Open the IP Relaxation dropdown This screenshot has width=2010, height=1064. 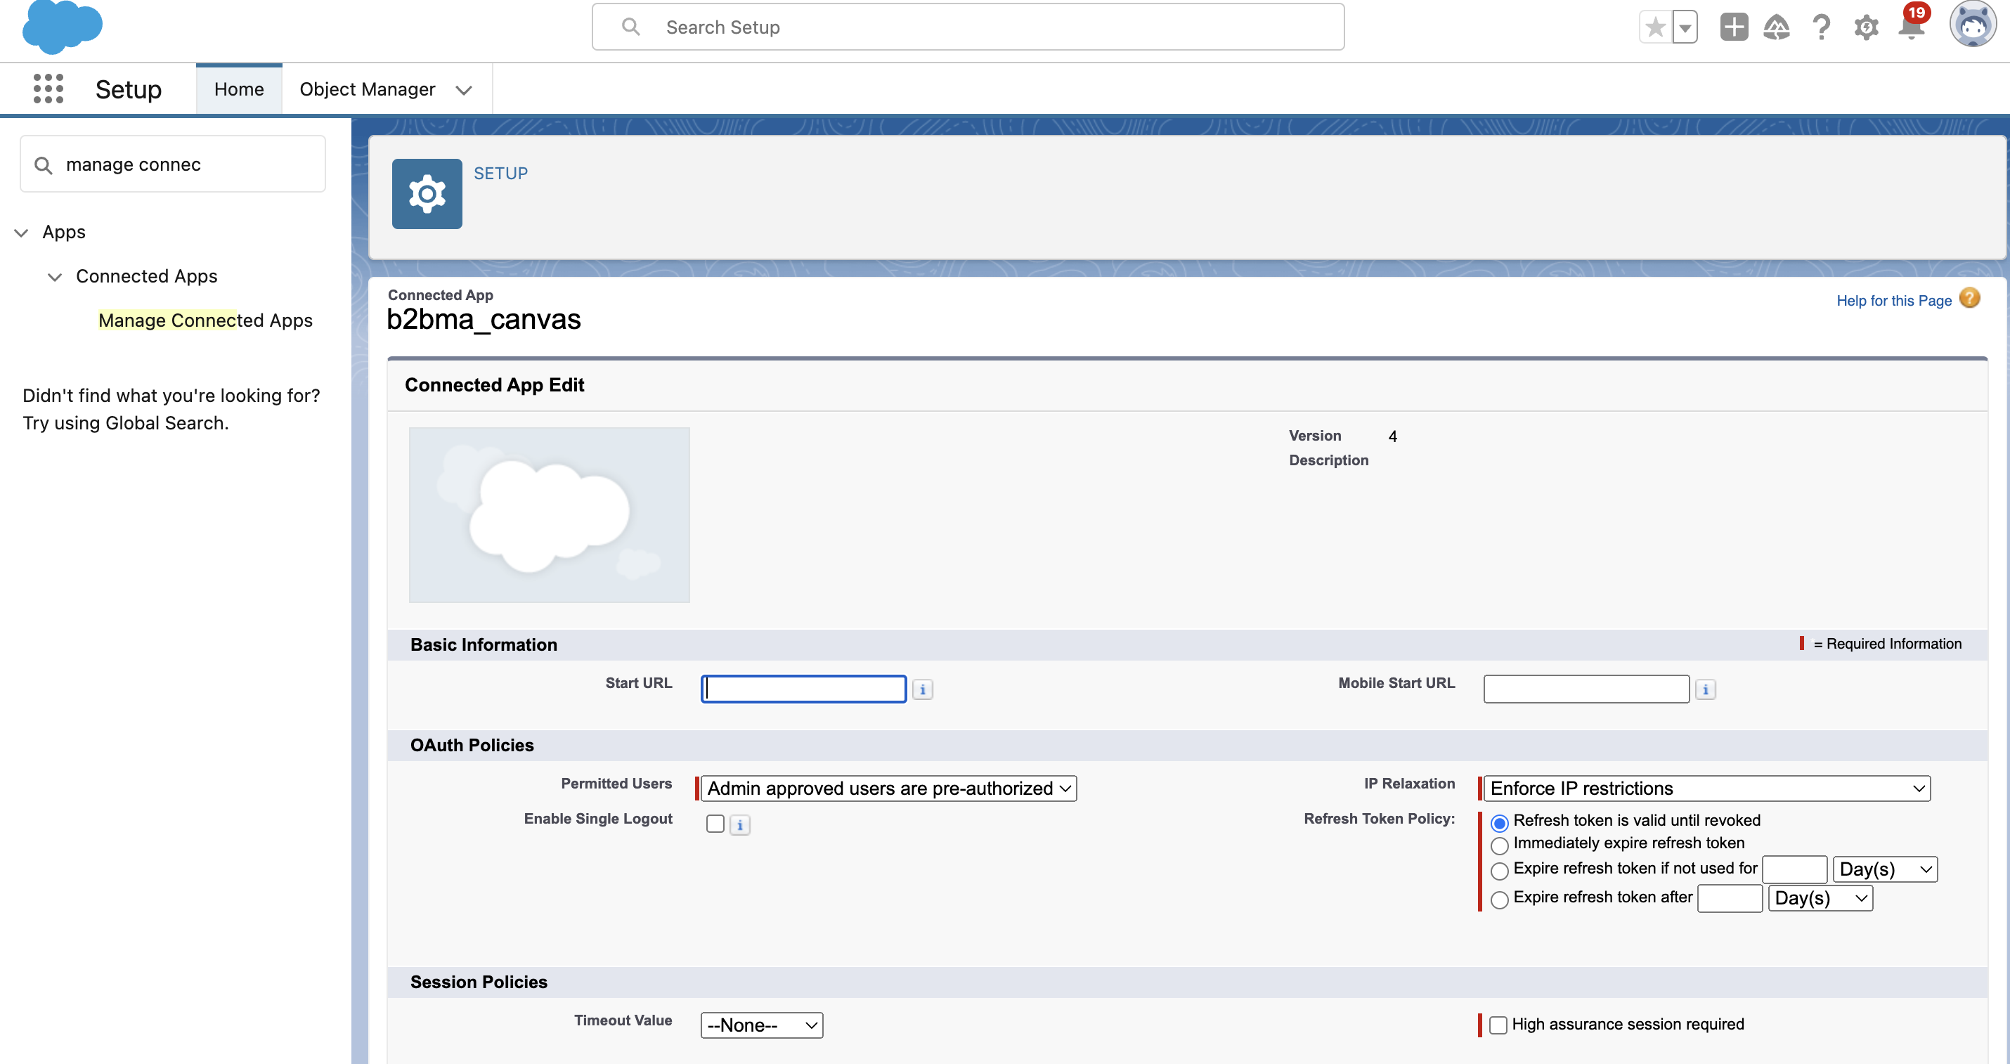click(x=1707, y=788)
